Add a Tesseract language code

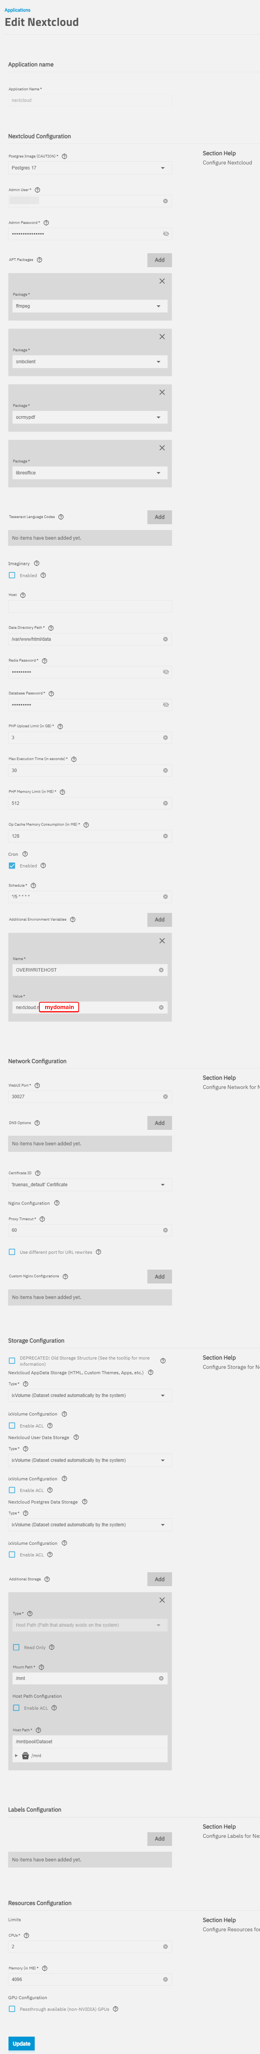(159, 517)
